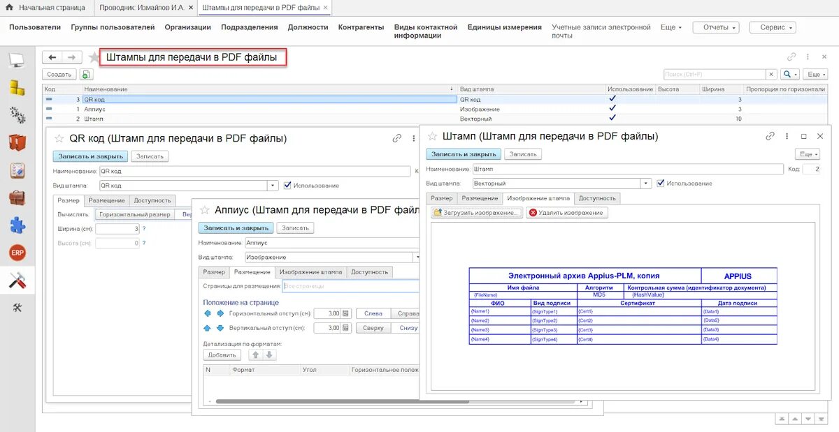
Task: Open the briefcase sidebar section
Action: coord(17,198)
